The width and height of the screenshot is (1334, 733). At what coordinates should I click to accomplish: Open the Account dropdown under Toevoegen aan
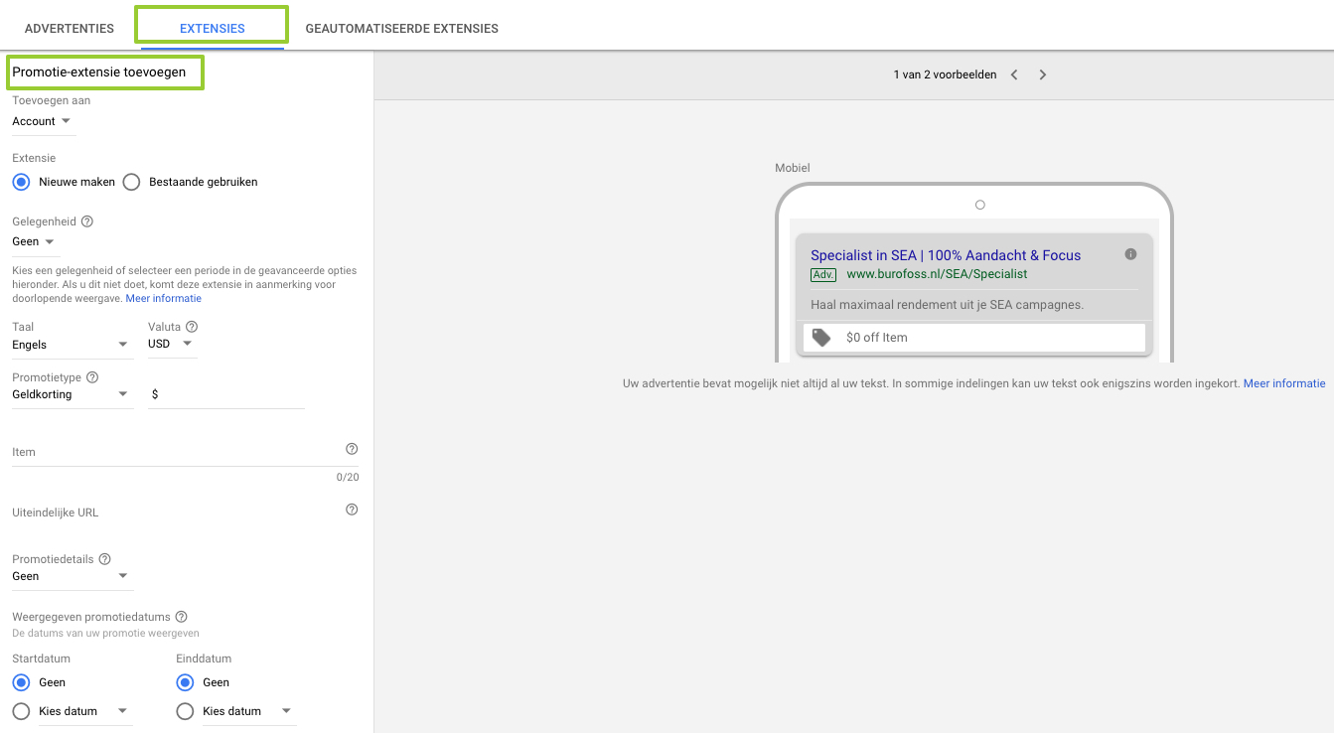click(x=43, y=121)
